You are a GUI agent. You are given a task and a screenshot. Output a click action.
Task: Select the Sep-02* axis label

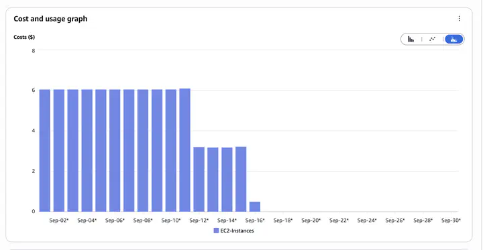tap(59, 221)
